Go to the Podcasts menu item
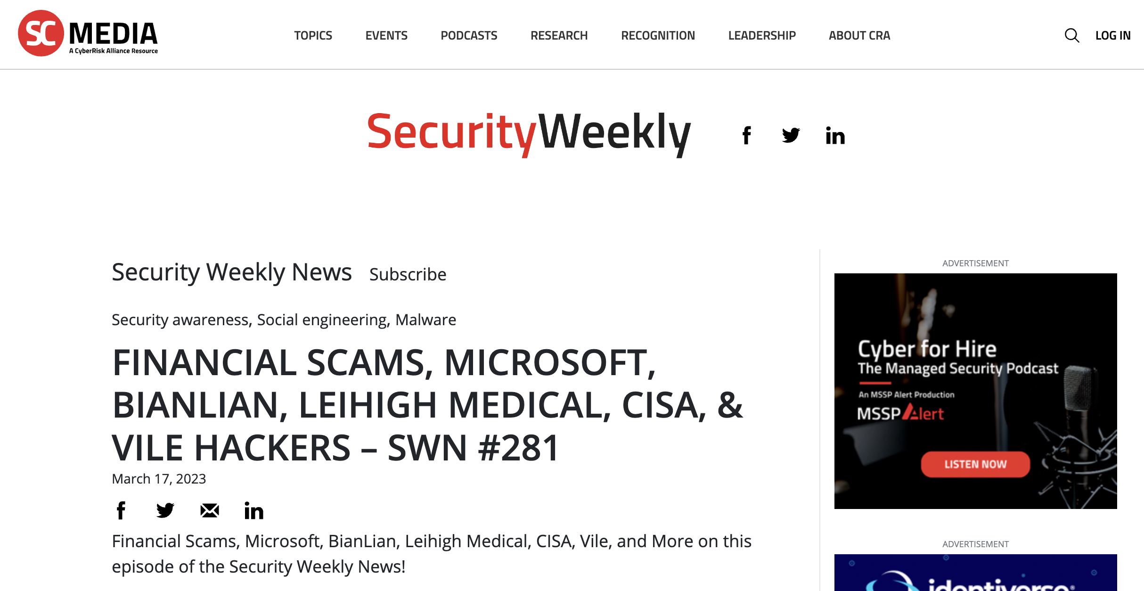Screen dimensions: 1144x591 [469, 35]
